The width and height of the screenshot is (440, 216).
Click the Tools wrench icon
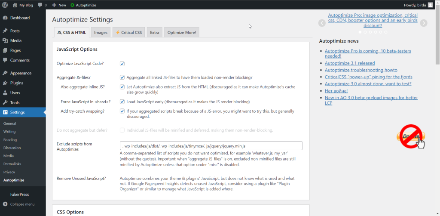5,103
